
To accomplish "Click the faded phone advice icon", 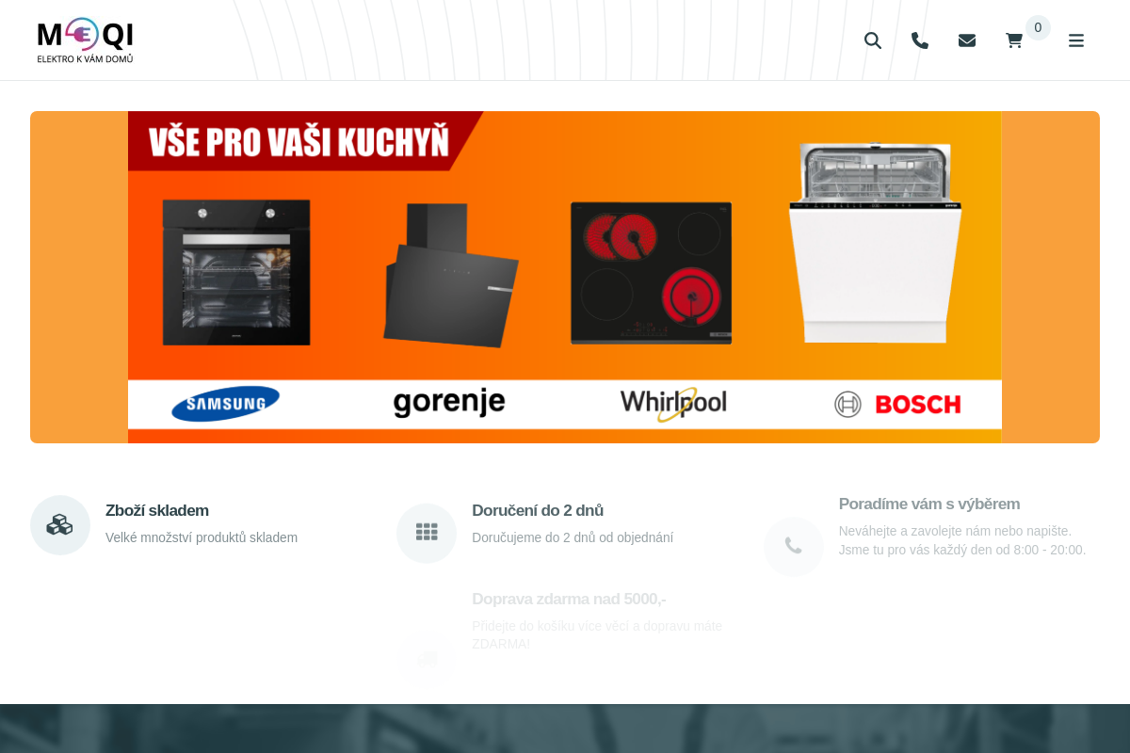I will coord(794,547).
